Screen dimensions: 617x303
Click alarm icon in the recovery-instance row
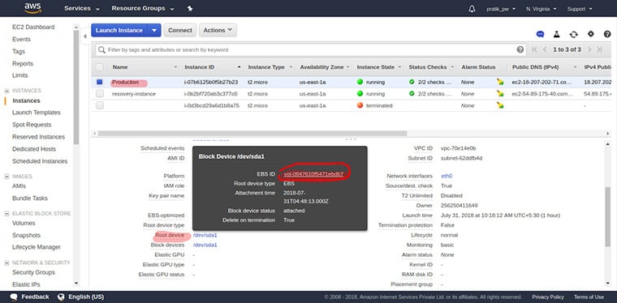point(500,93)
